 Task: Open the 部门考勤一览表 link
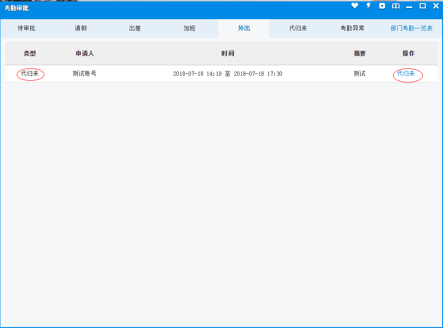point(411,29)
